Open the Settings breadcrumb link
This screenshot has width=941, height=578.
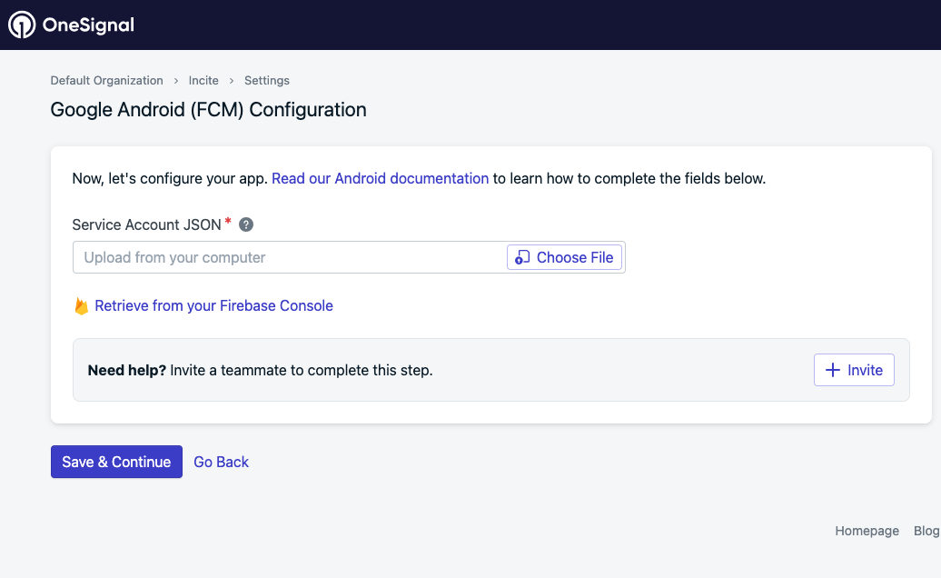267,81
